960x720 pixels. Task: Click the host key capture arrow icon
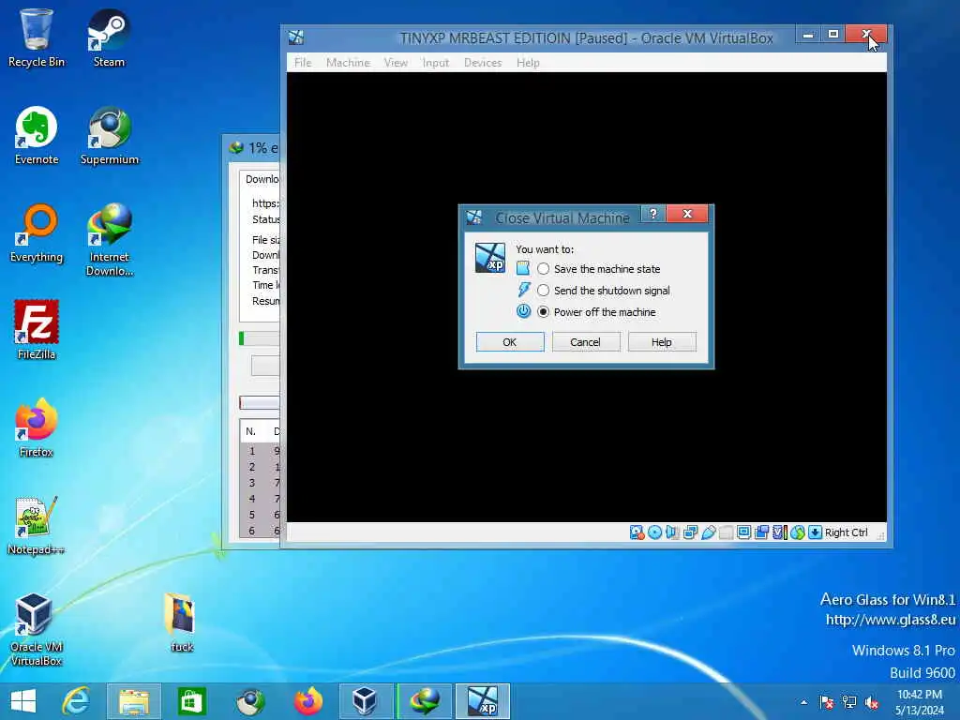[815, 532]
